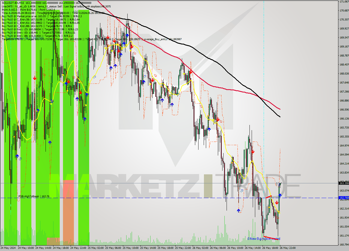
Task: Click the '26 May 02:00' time axis label
Action: tap(201, 248)
